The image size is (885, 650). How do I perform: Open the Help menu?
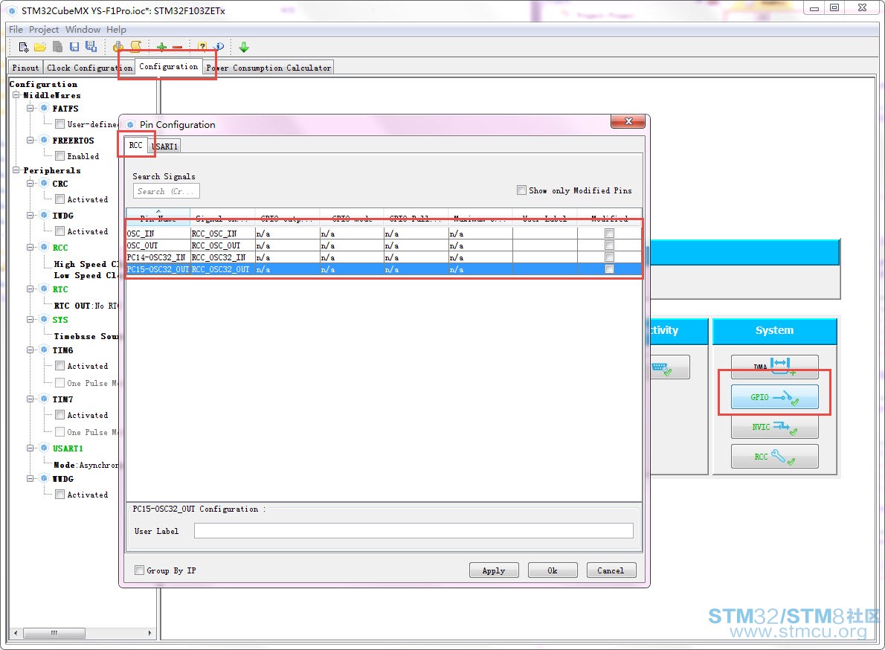click(x=116, y=29)
